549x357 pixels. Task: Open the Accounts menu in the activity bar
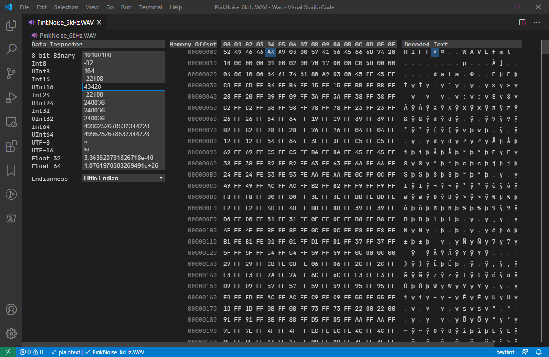11,310
